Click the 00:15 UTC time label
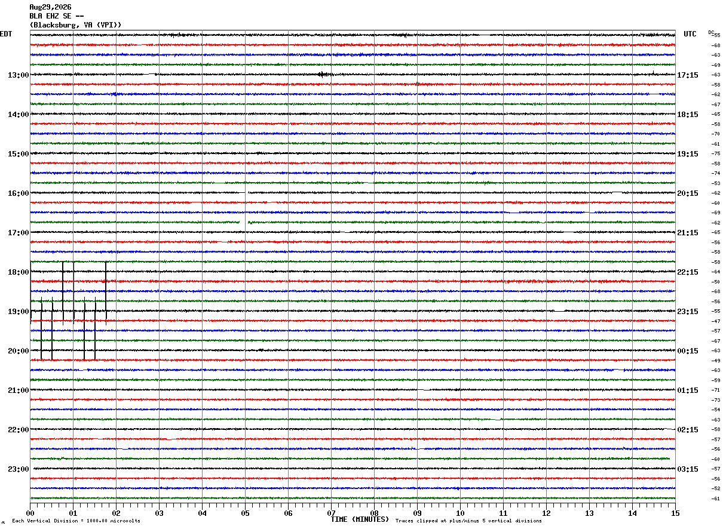Viewport: 723px width, 529px height. (x=688, y=351)
